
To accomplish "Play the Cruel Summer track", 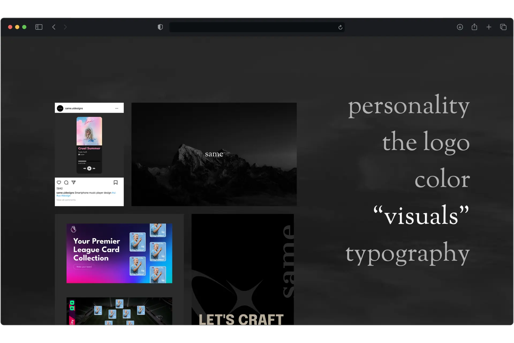I will (x=89, y=169).
